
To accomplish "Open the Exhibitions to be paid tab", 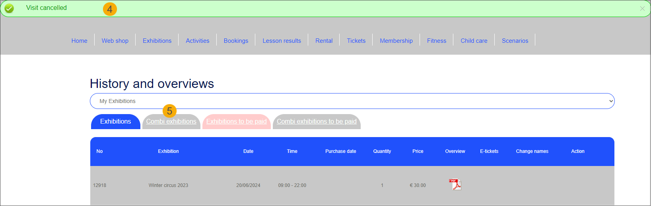I will [236, 122].
